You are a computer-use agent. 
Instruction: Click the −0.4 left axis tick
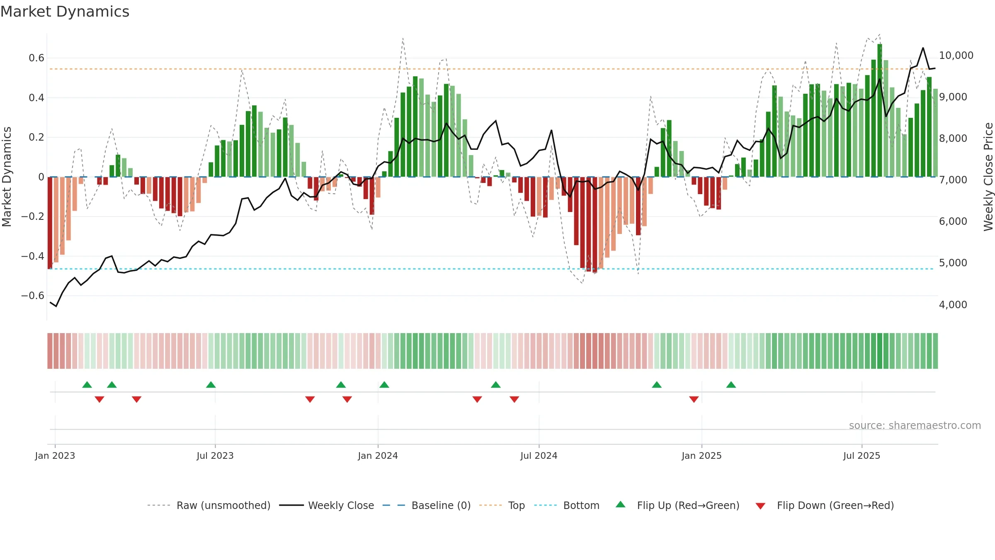(33, 256)
